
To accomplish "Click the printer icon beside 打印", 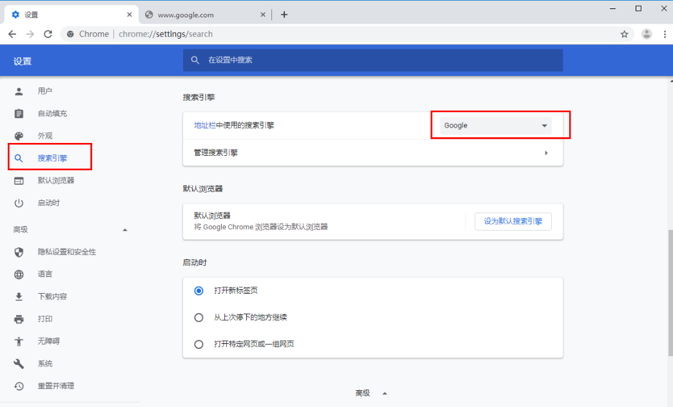I will pyautogui.click(x=19, y=319).
